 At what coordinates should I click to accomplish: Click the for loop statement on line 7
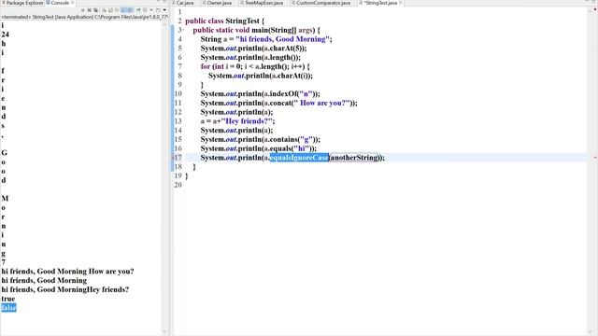pos(255,66)
